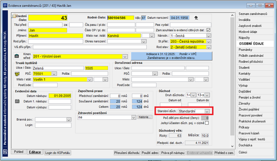
Task: Click the person icon next to Datum narození
Action: (x=196, y=18)
